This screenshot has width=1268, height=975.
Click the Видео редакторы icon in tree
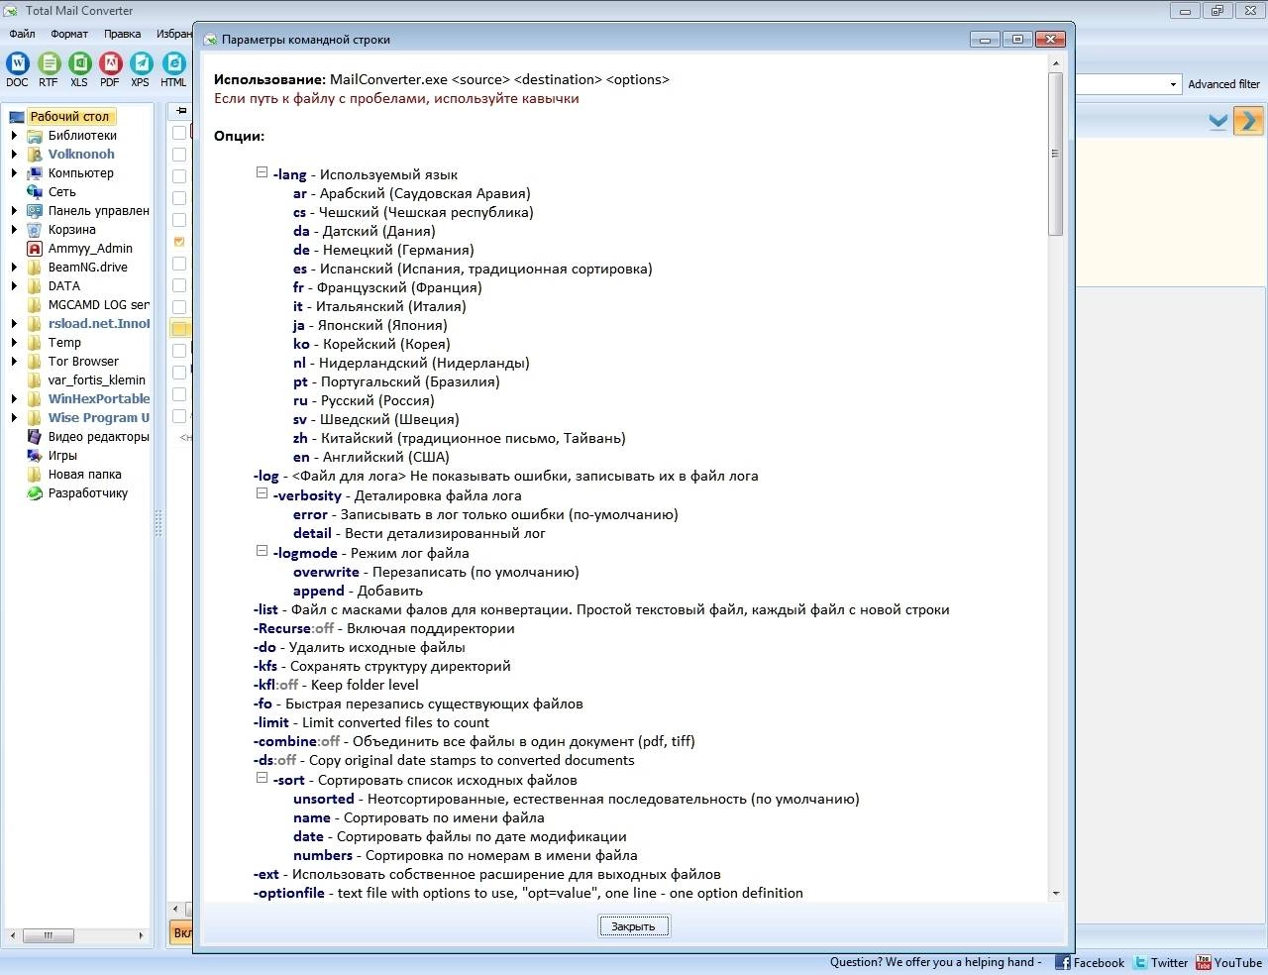pos(35,437)
